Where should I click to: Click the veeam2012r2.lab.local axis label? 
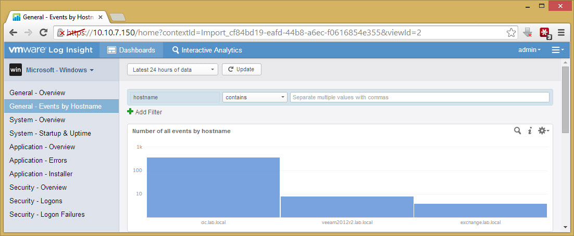tap(347, 222)
